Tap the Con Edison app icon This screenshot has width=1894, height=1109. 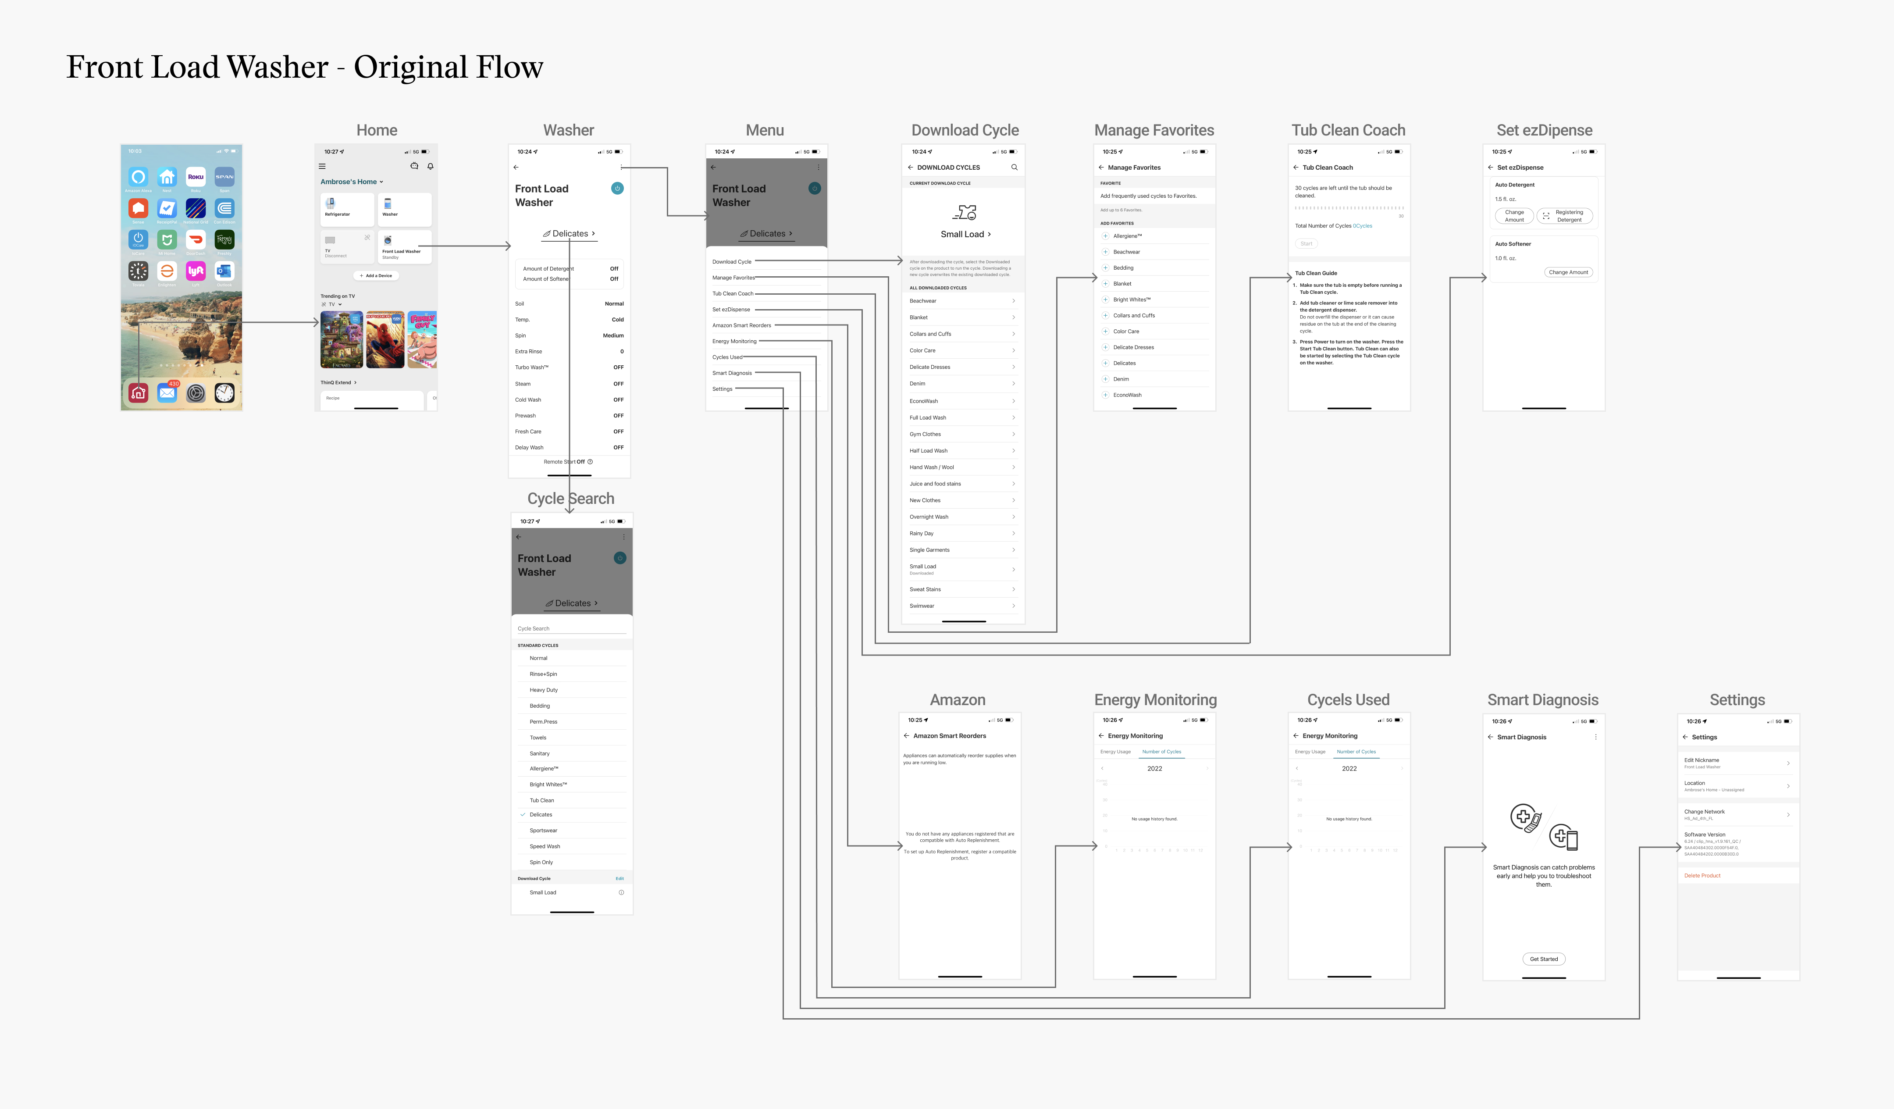(224, 208)
